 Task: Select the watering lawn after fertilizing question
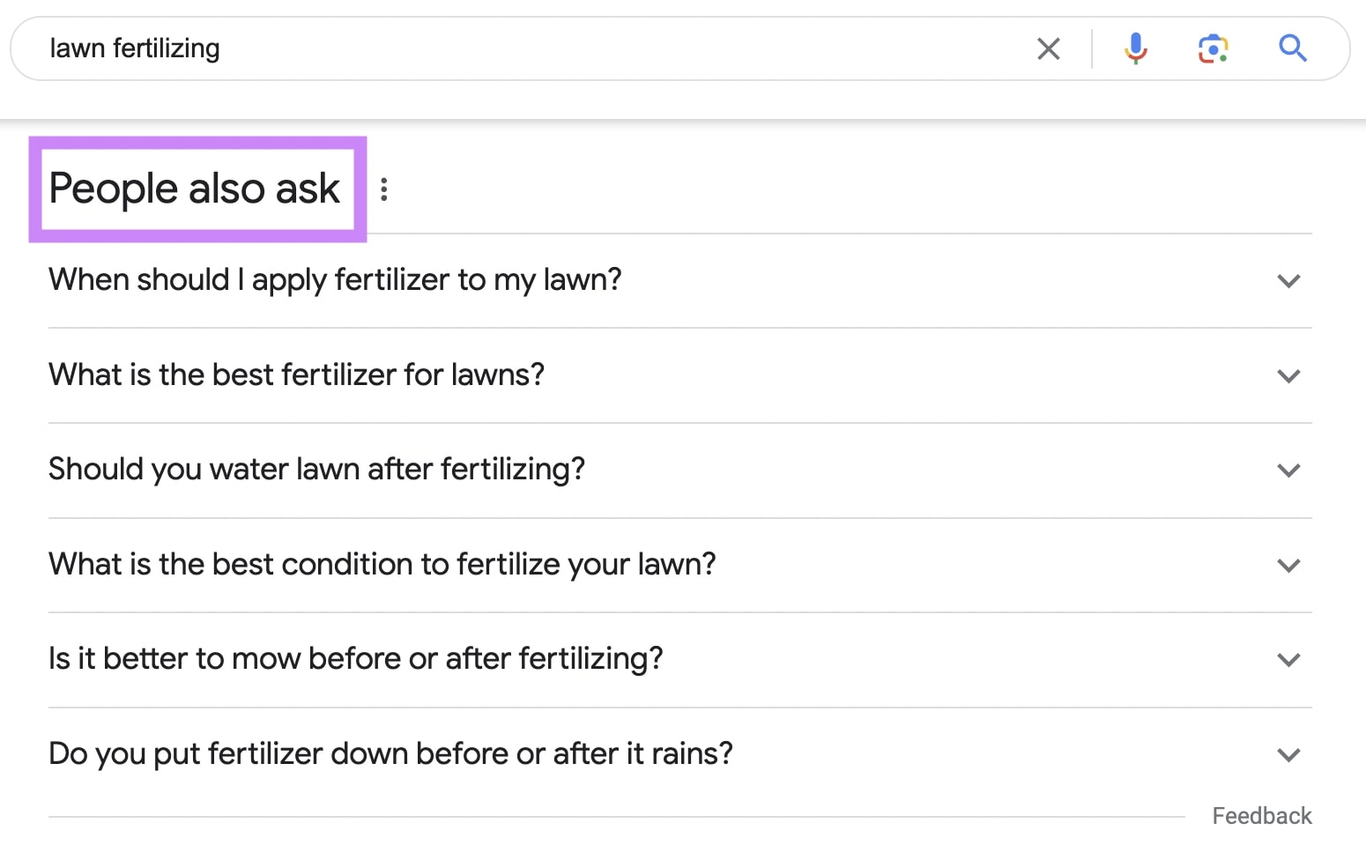tap(316, 469)
